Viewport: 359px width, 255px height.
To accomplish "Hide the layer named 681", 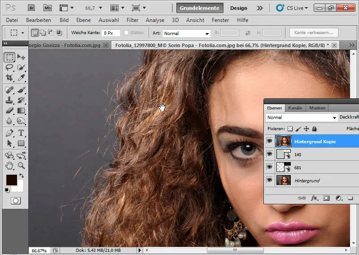I will tap(270, 167).
